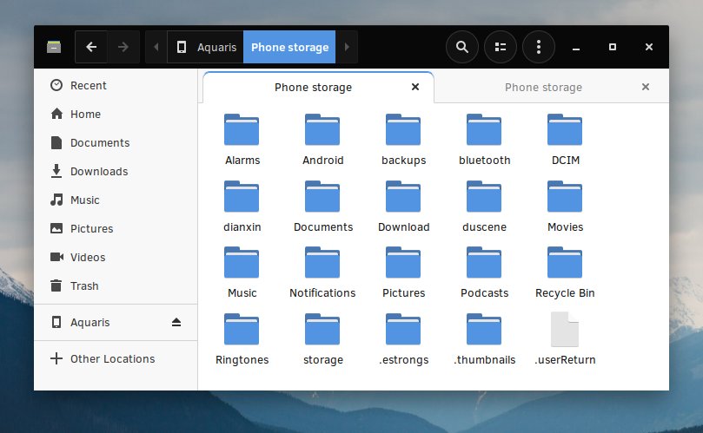Close the inactive Phone storage tab
Screen dimensions: 703x433
click(645, 88)
